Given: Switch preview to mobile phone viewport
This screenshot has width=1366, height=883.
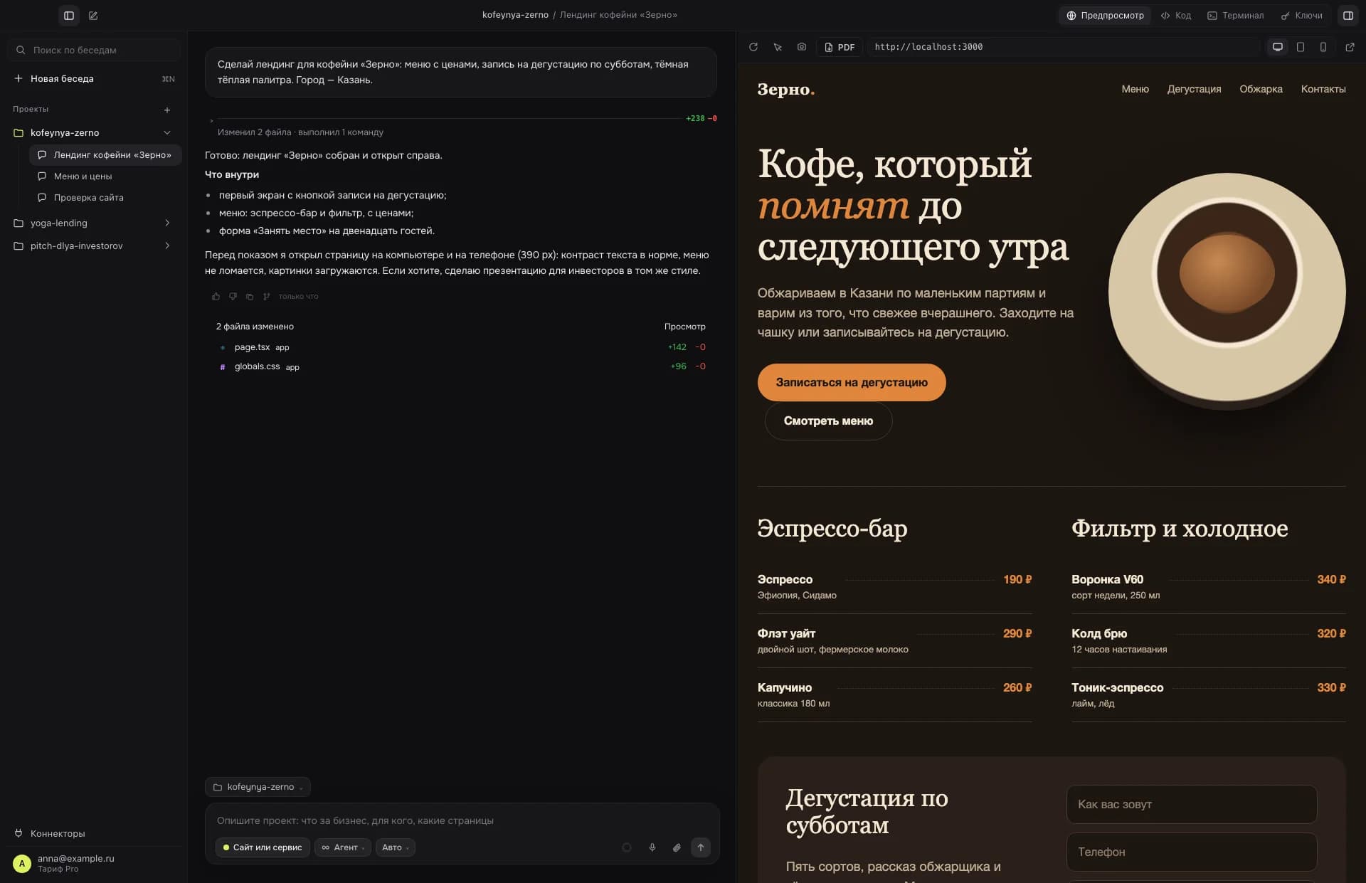Looking at the screenshot, I should pos(1323,47).
